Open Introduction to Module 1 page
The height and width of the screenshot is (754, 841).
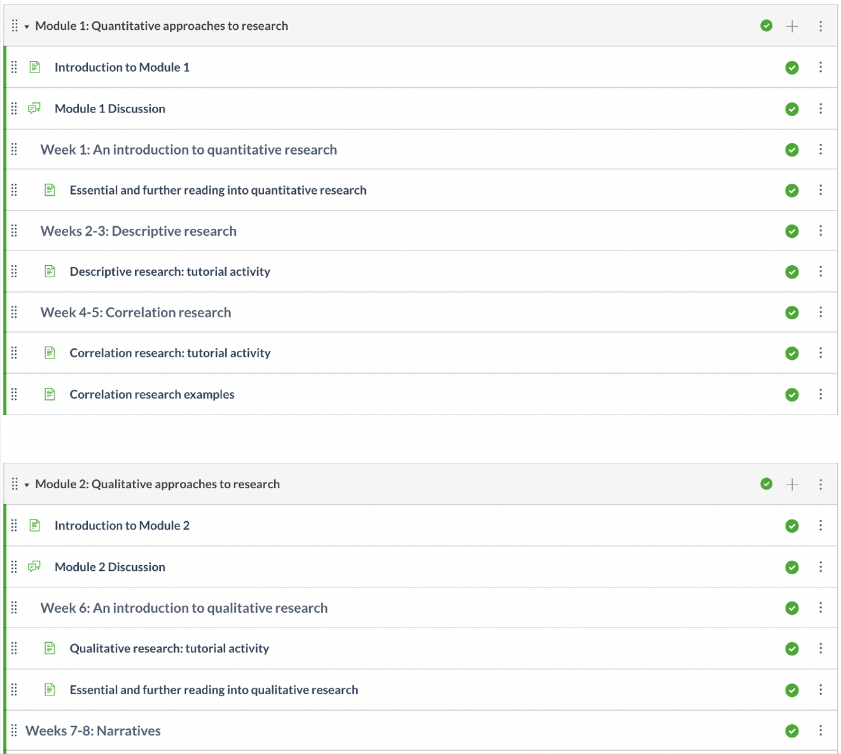(x=122, y=67)
